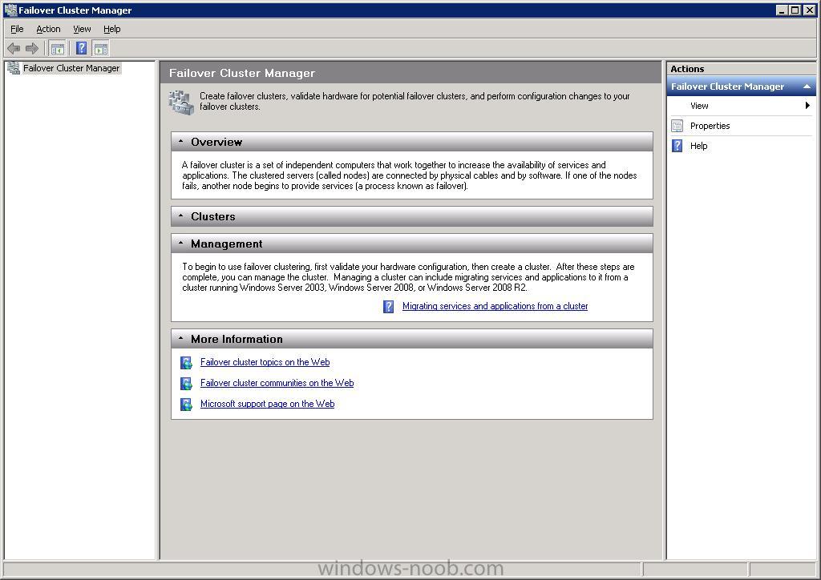Click the help icon beside Migrating services link
Screen dimensions: 821x580
(389, 307)
